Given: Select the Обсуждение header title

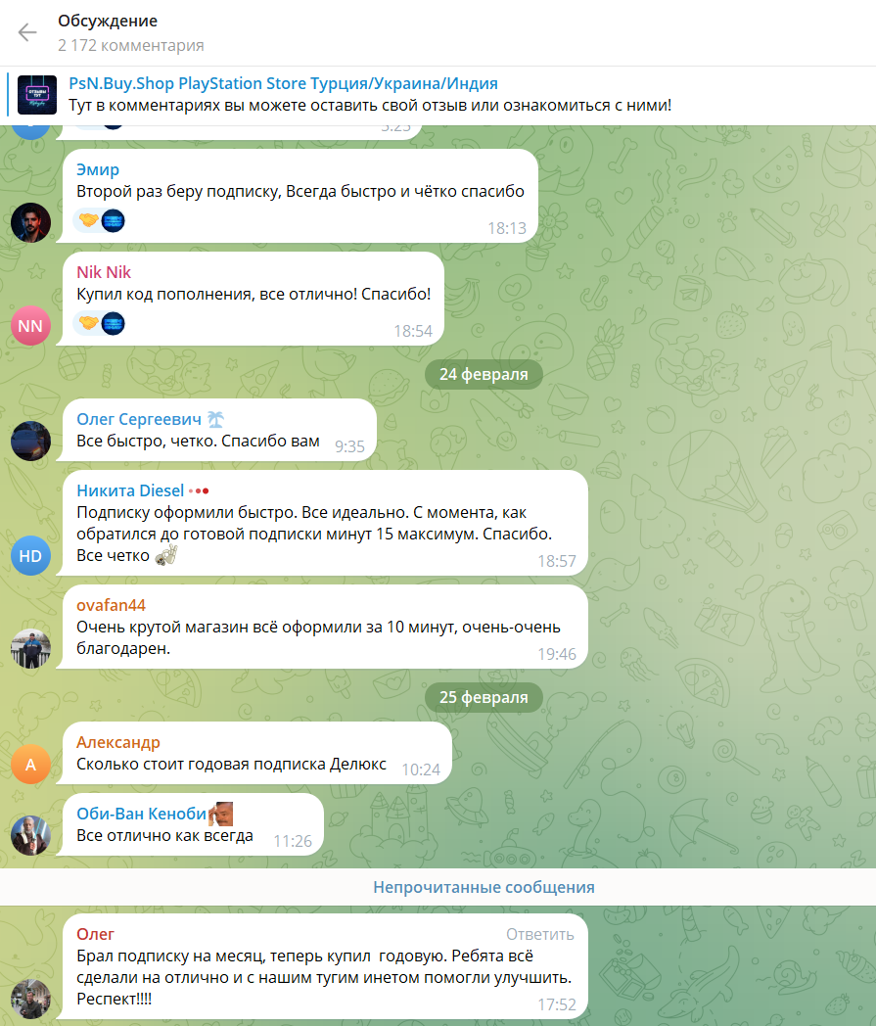Looking at the screenshot, I should [108, 21].
